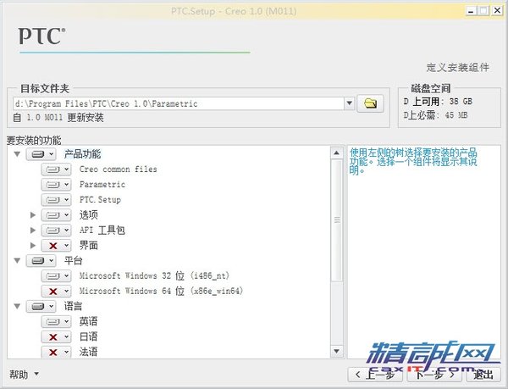Select the PTC.Setup tree row
508x389 pixels.
point(100,200)
